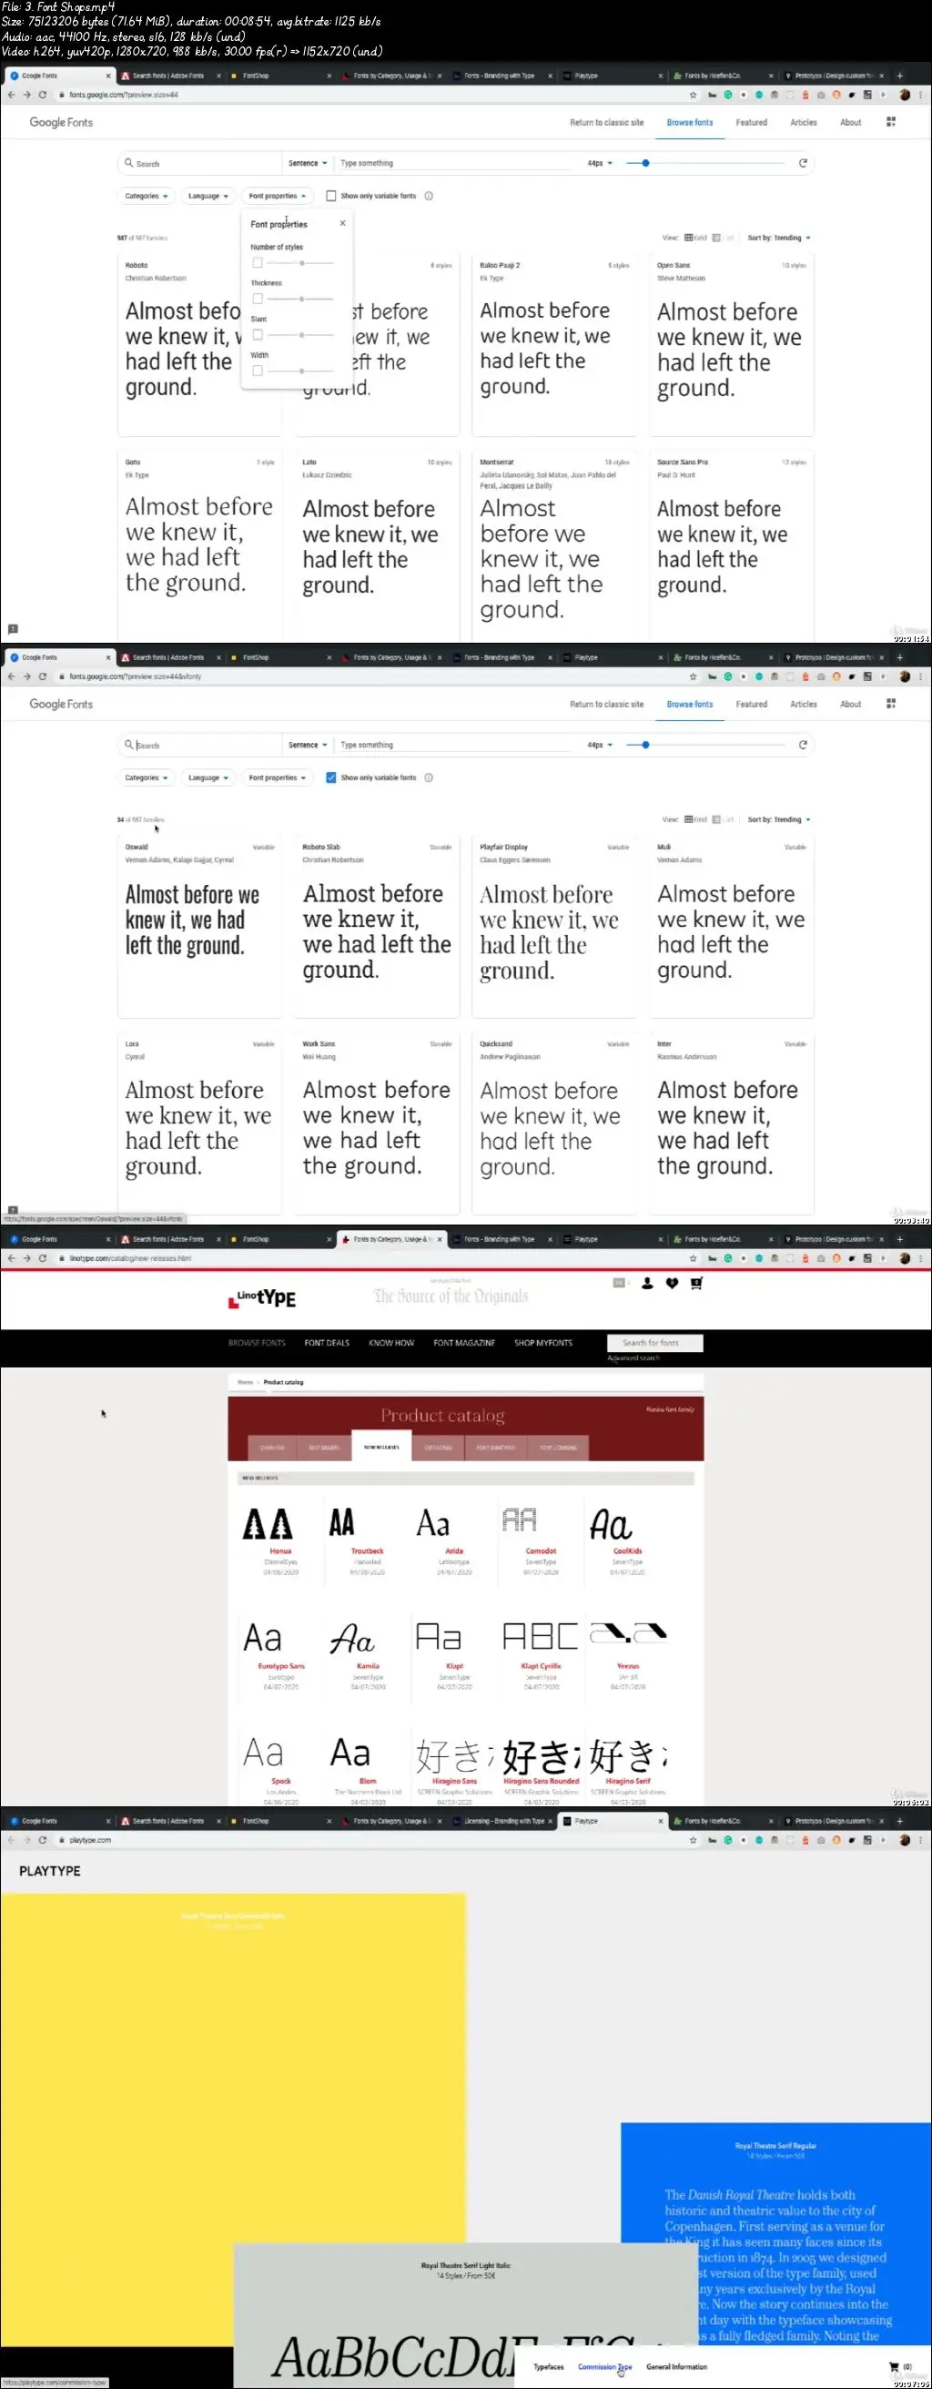The width and height of the screenshot is (932, 2389).
Task: First frame: click the Search fonts field
Action: click(199, 163)
